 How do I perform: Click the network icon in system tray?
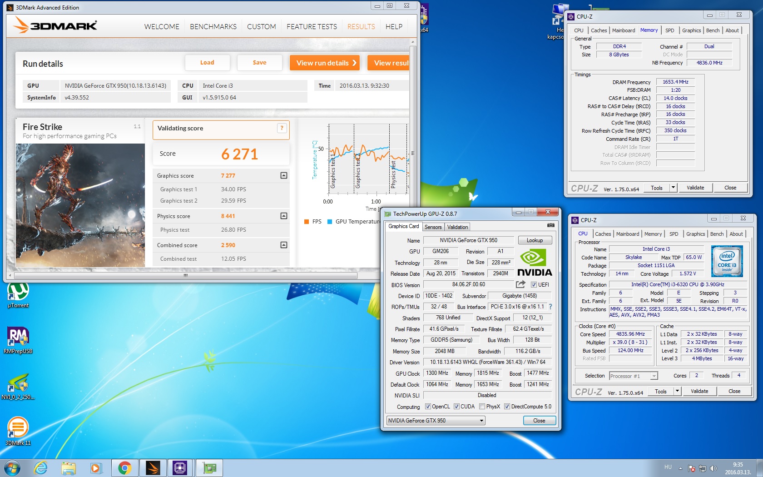[x=703, y=468]
